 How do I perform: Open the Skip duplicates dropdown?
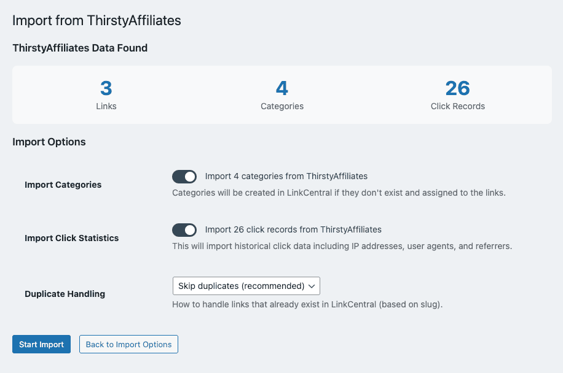246,286
